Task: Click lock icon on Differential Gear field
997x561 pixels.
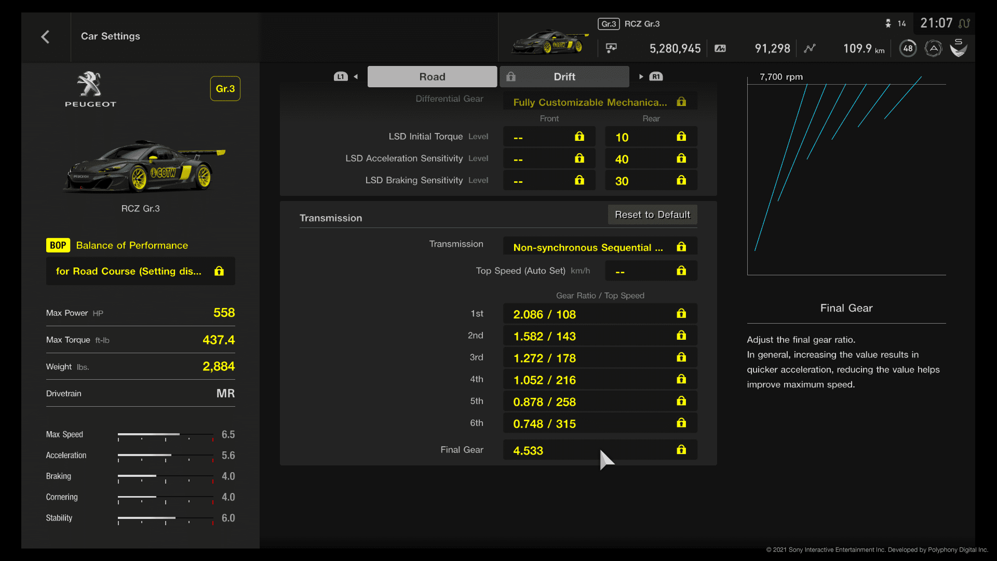Action: click(681, 102)
